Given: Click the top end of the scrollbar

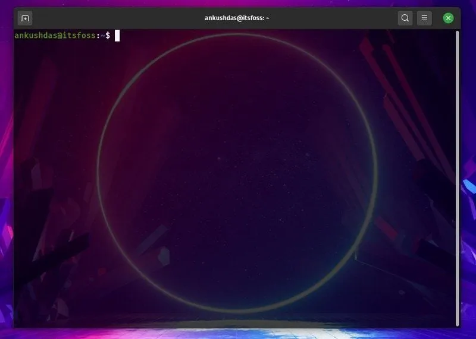Looking at the screenshot, I should click(457, 34).
